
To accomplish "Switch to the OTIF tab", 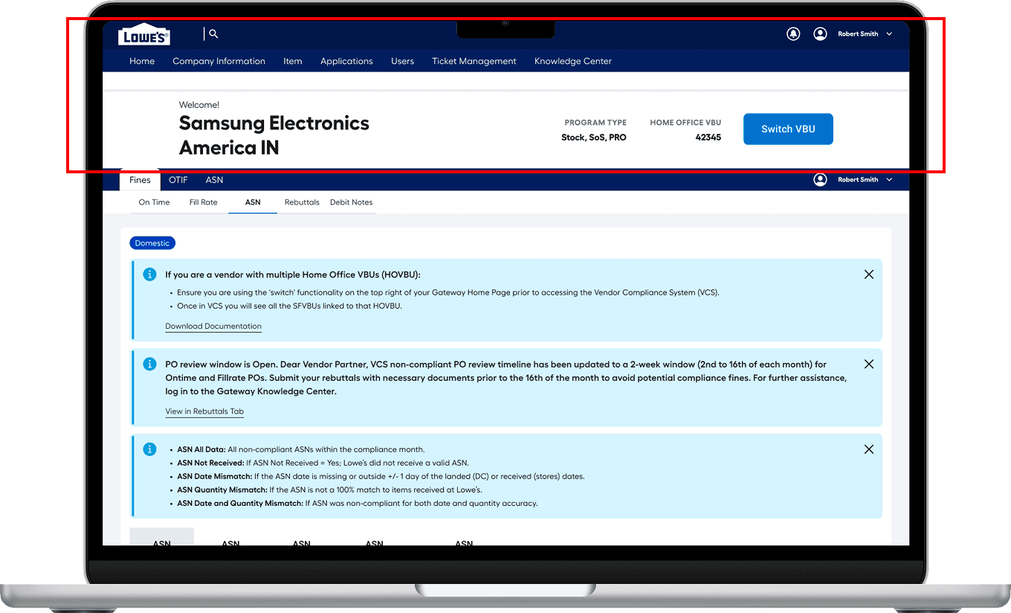I will 178,180.
